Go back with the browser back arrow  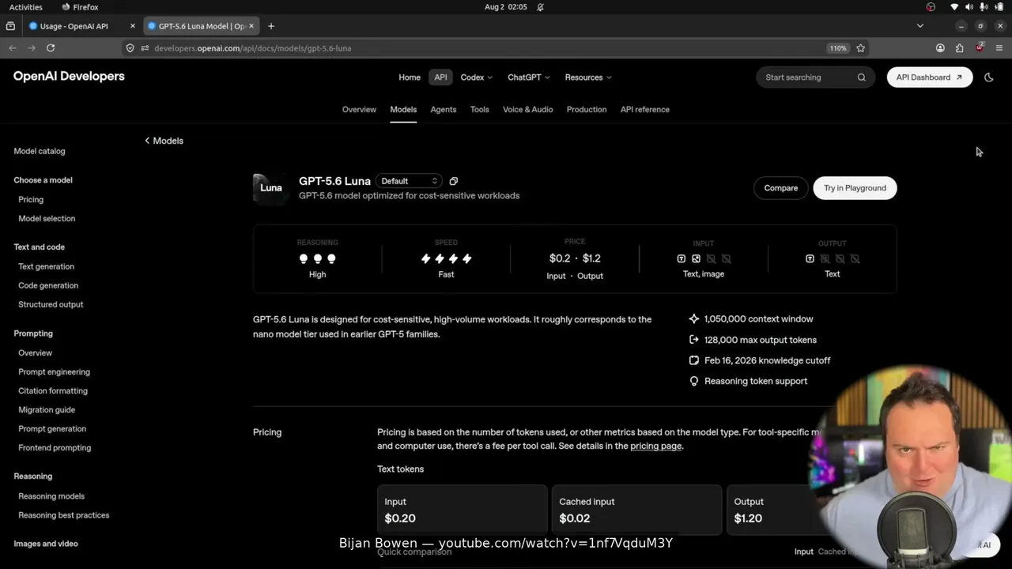click(13, 48)
